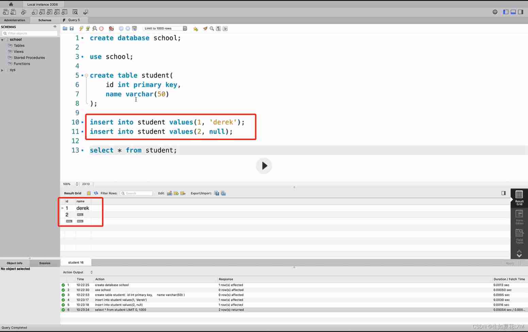The image size is (528, 332).
Task: Click the search table data icon
Action: click(x=75, y=12)
